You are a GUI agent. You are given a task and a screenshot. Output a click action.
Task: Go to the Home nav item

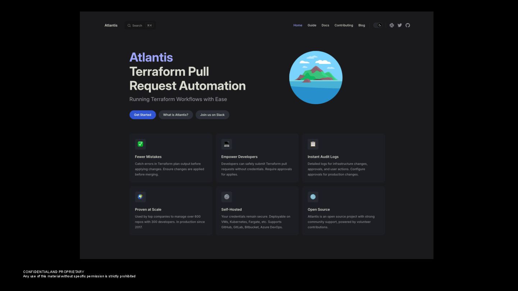pyautogui.click(x=298, y=25)
